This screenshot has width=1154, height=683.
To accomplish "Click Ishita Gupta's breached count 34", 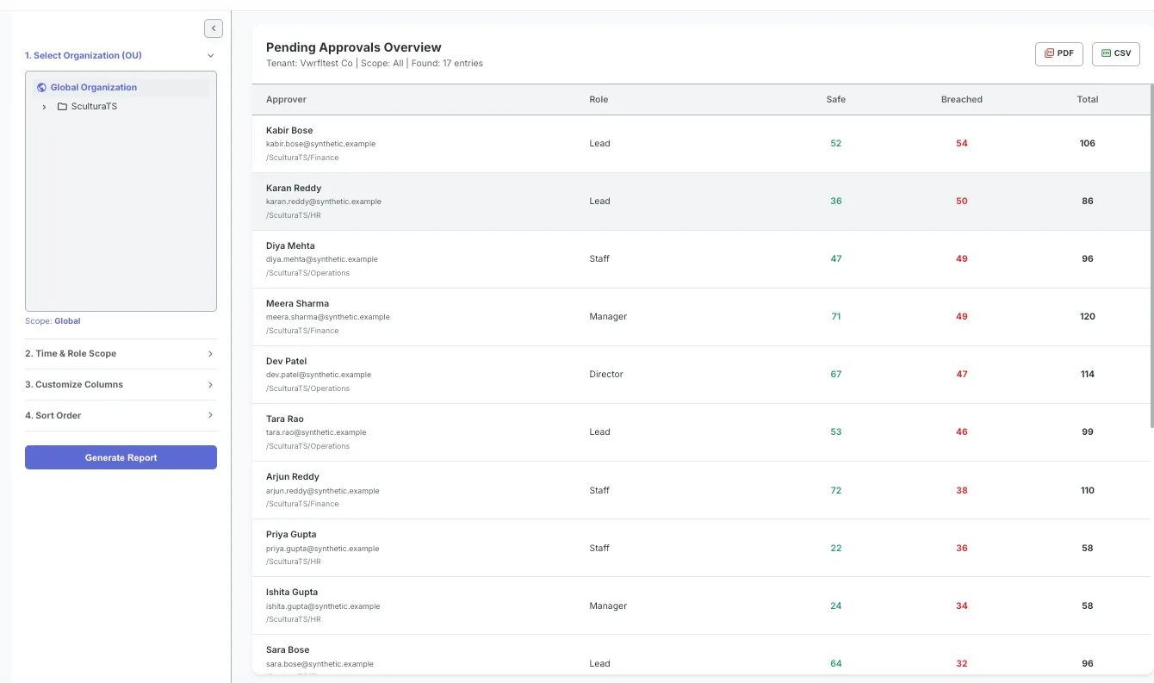I will click(962, 606).
